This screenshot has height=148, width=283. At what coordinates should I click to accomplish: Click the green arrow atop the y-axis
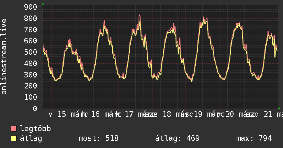point(43,4)
